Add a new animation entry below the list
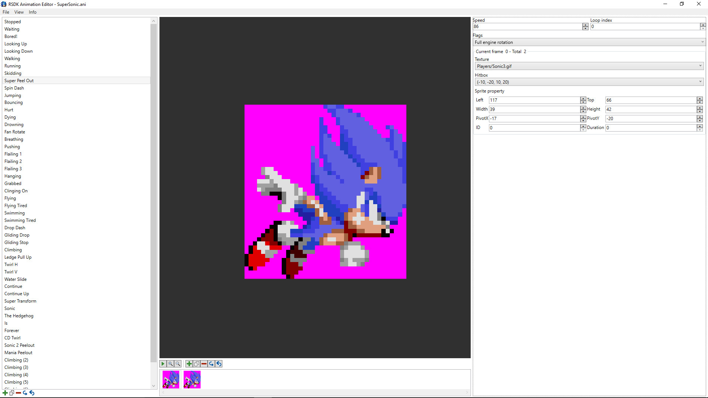Screen dimensions: 708x398 (5, 393)
